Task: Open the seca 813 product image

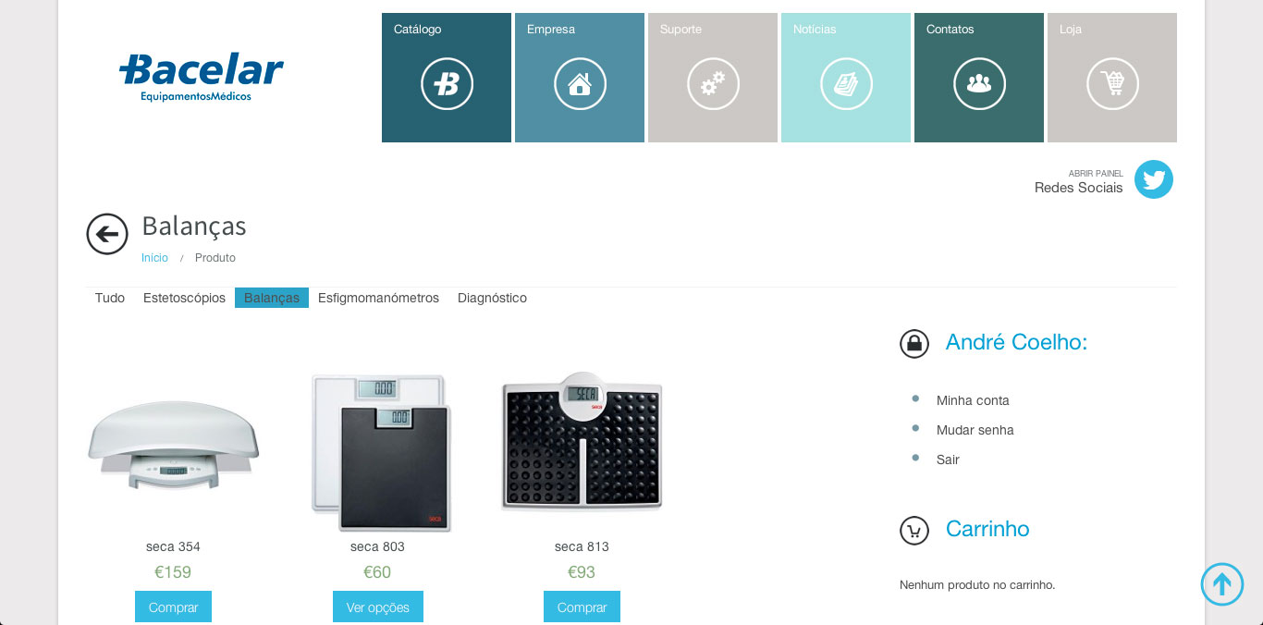Action: 582,442
